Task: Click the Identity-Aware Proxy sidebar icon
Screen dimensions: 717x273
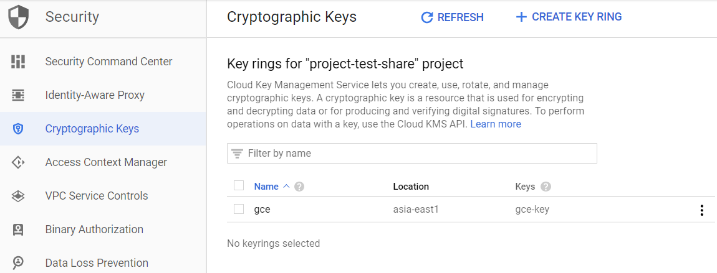Action: (x=18, y=95)
